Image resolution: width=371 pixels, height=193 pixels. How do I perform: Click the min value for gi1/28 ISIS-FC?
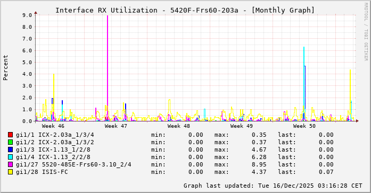coord(196,172)
